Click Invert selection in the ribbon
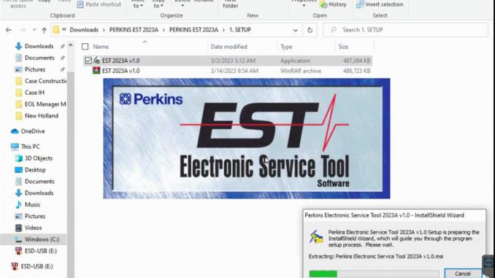Viewport: 495px width, 278px height. tap(380, 4)
